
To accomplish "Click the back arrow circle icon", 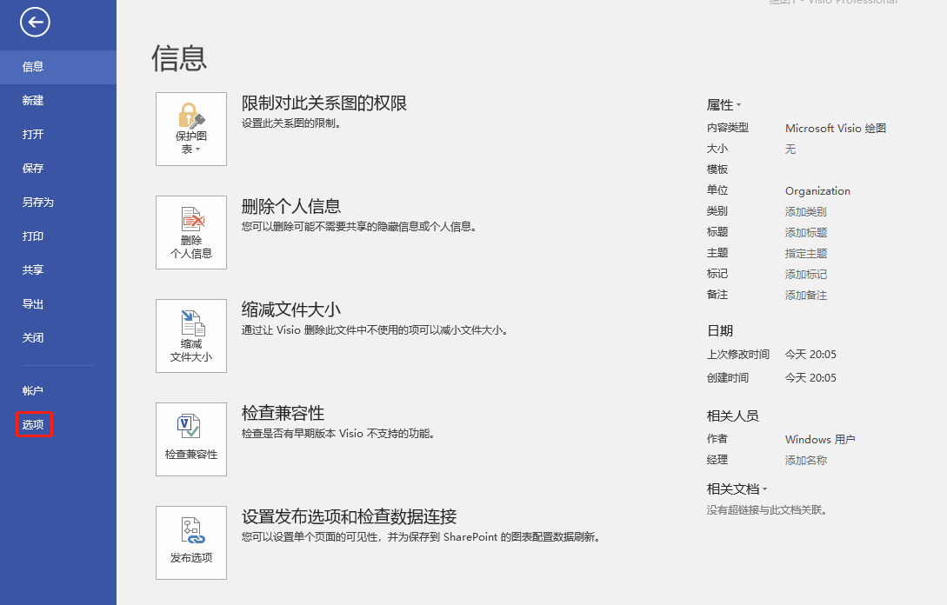I will coord(35,23).
